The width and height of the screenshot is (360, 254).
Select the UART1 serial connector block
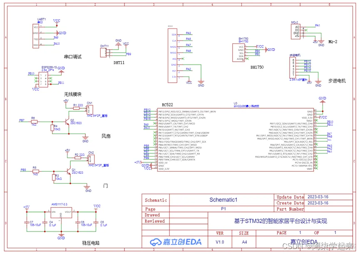point(36,36)
